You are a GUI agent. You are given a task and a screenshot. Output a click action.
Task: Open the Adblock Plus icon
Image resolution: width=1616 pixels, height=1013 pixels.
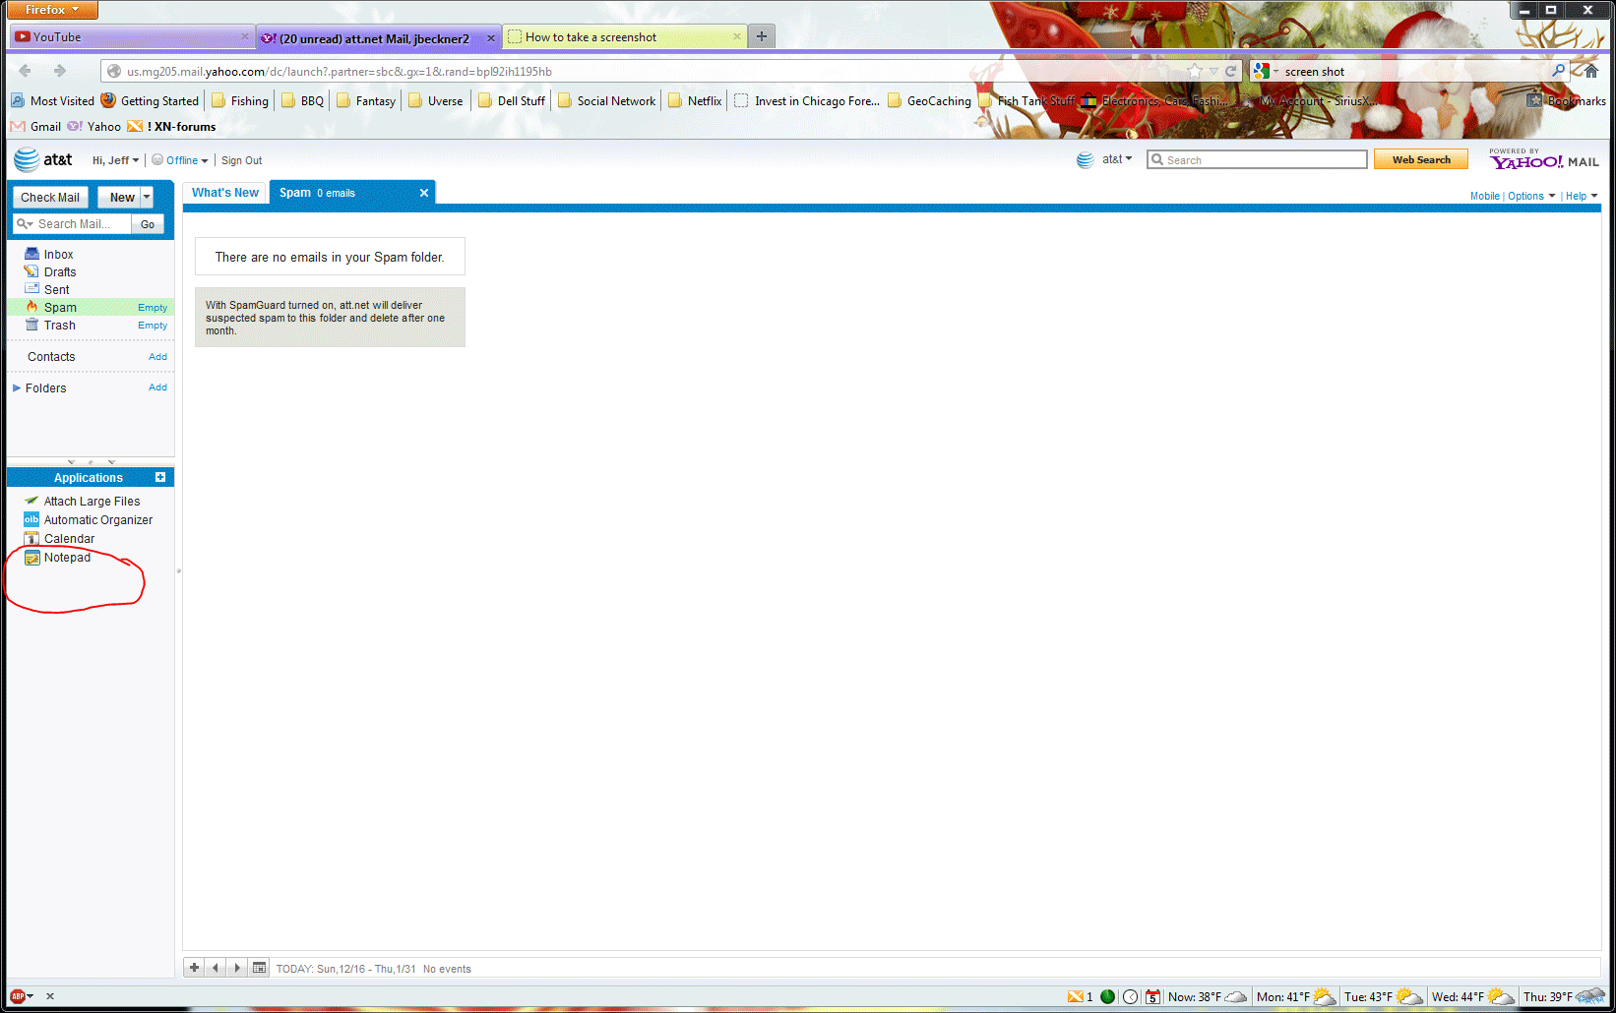click(x=19, y=996)
